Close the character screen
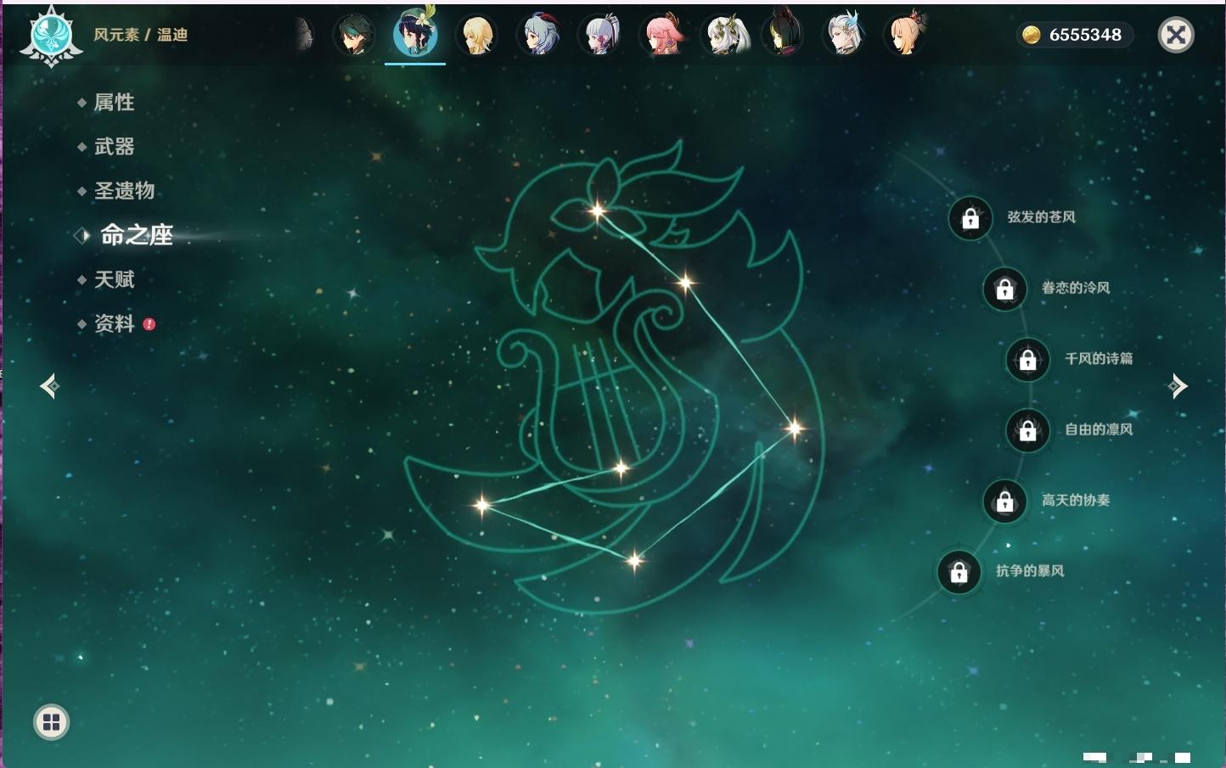 point(1176,35)
